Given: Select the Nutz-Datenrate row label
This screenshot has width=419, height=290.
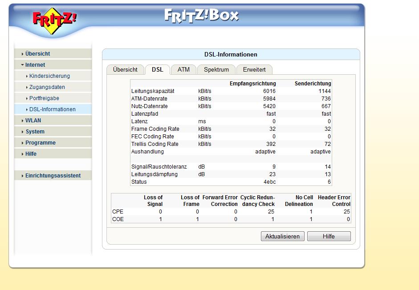Looking at the screenshot, I should (x=150, y=106).
